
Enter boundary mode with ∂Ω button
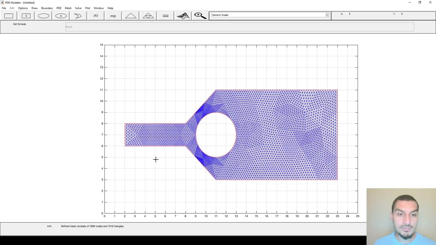tap(96, 16)
